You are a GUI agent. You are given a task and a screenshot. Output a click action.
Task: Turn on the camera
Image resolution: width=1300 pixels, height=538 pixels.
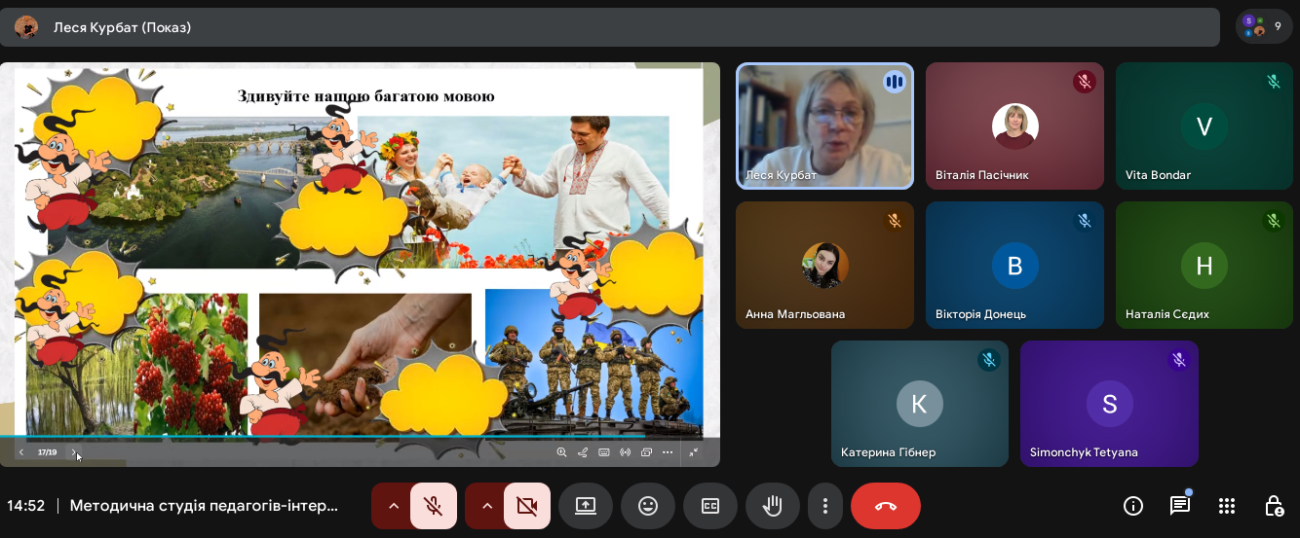click(x=527, y=506)
